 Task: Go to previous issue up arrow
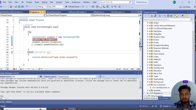(29, 69)
